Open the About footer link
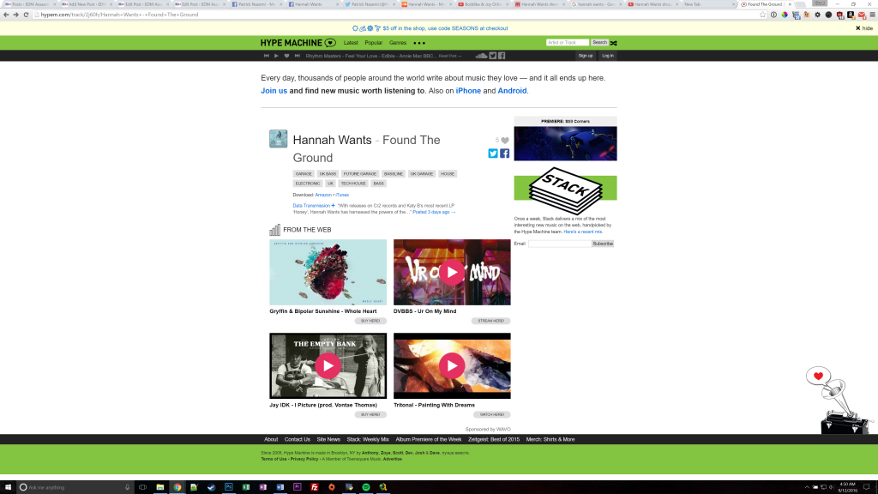The width and height of the screenshot is (878, 494). pos(271,440)
